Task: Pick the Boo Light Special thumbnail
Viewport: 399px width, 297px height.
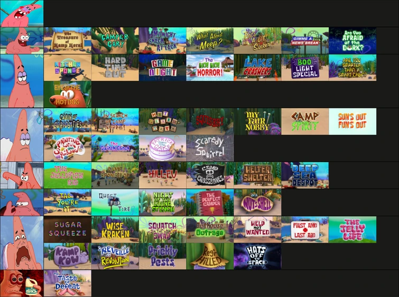Action: coord(305,68)
